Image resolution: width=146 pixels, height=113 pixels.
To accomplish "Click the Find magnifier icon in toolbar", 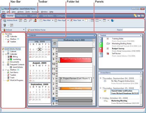I will click(30, 20).
